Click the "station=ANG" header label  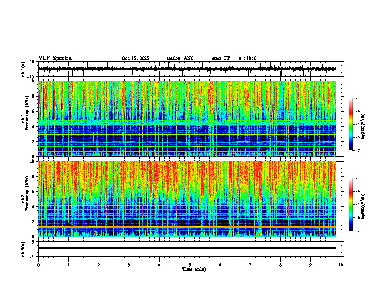pyautogui.click(x=180, y=58)
